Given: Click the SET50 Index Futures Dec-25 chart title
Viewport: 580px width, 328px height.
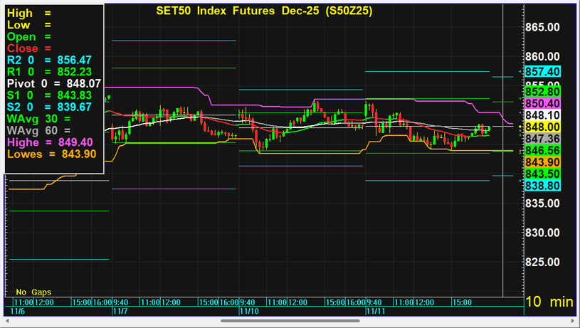Looking at the screenshot, I should click(263, 11).
